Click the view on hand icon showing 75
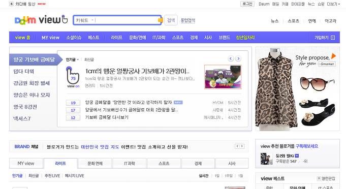 click(73, 77)
